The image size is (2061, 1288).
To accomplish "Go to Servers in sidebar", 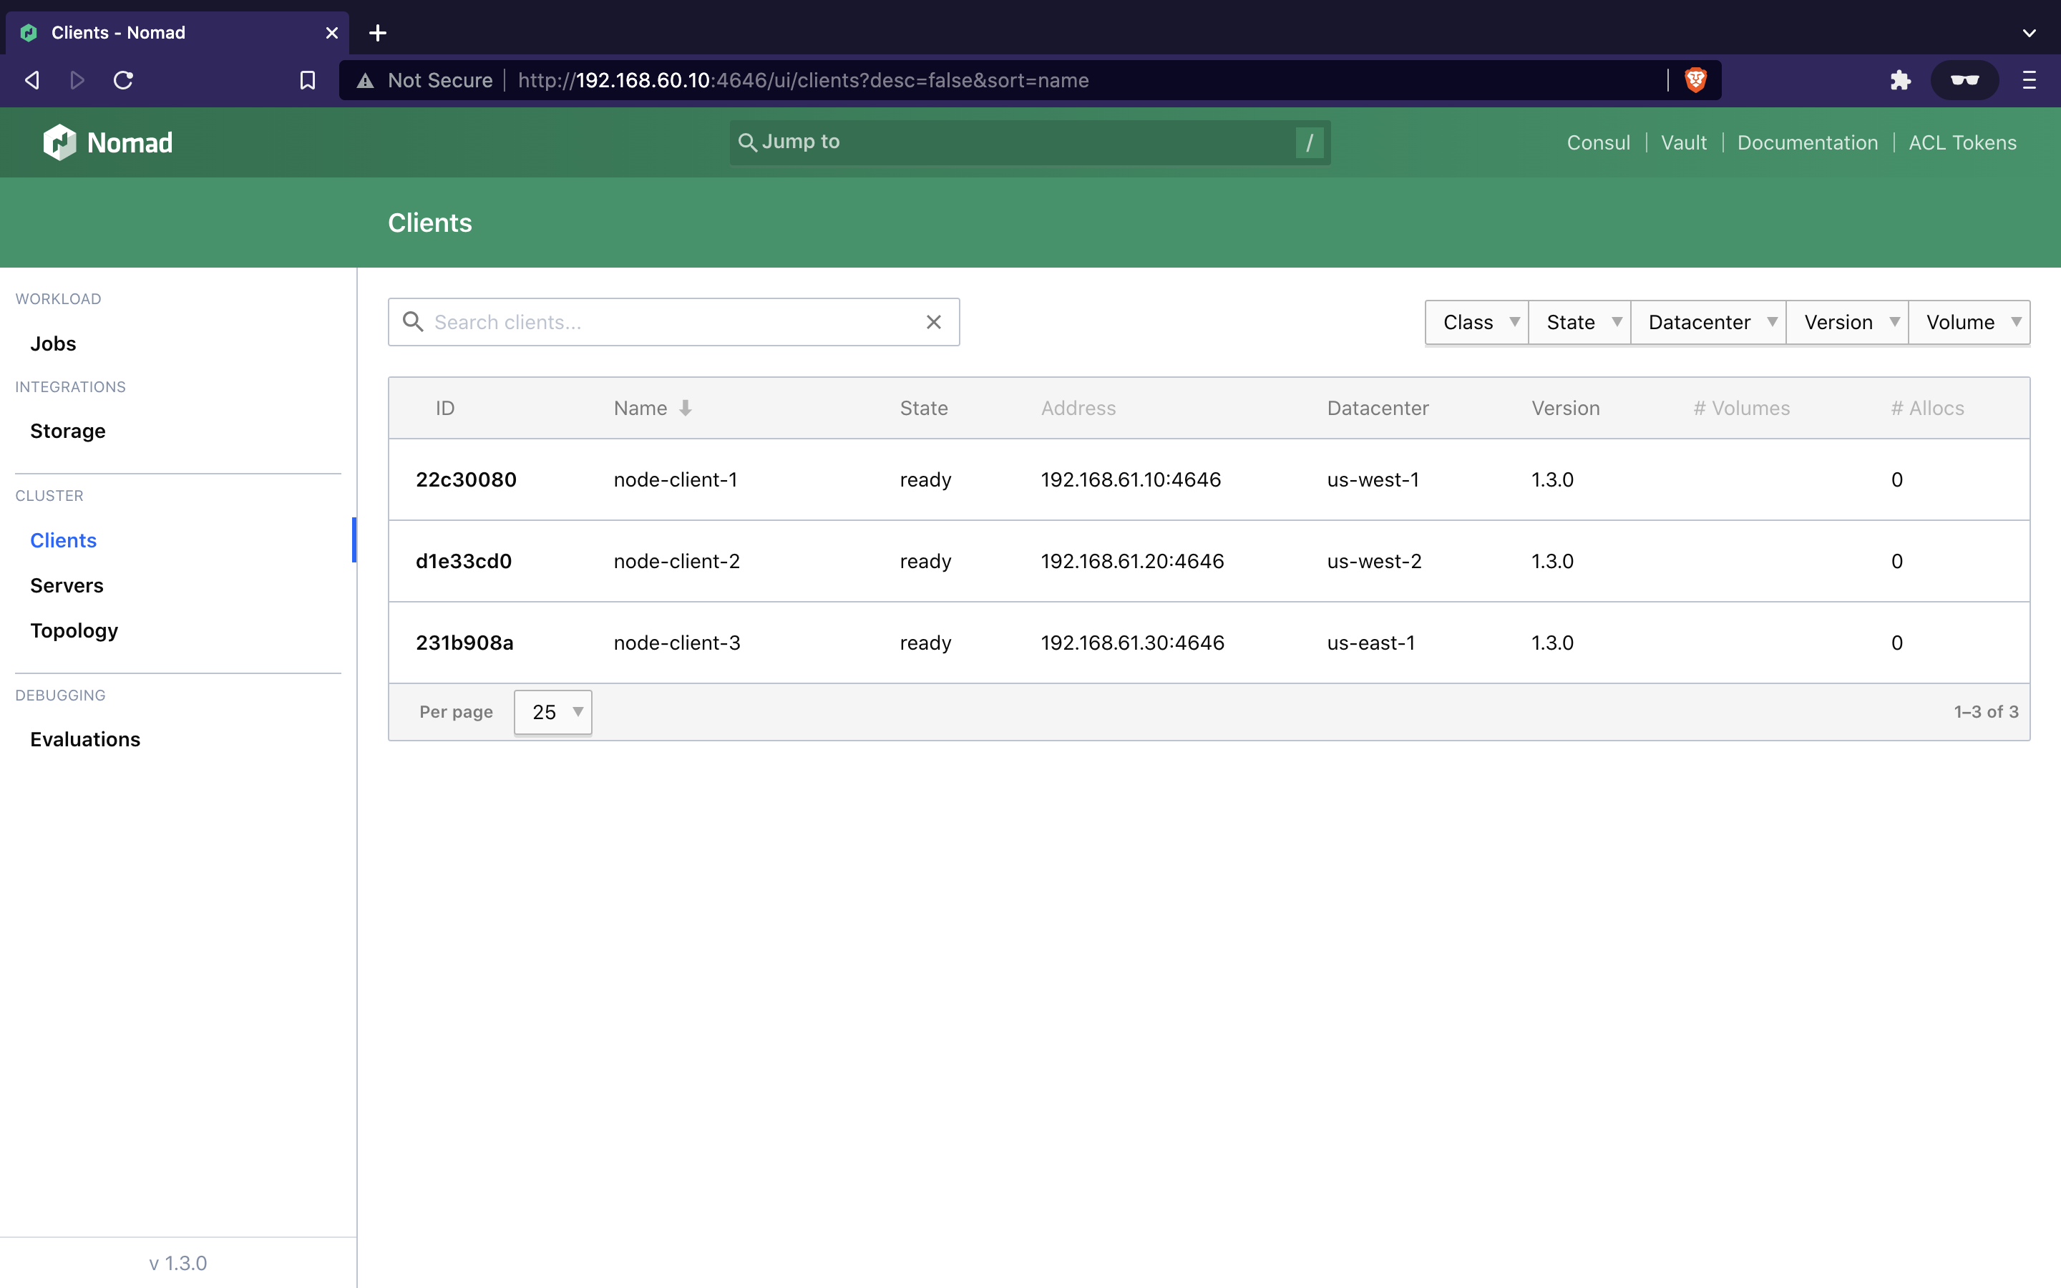I will click(67, 585).
